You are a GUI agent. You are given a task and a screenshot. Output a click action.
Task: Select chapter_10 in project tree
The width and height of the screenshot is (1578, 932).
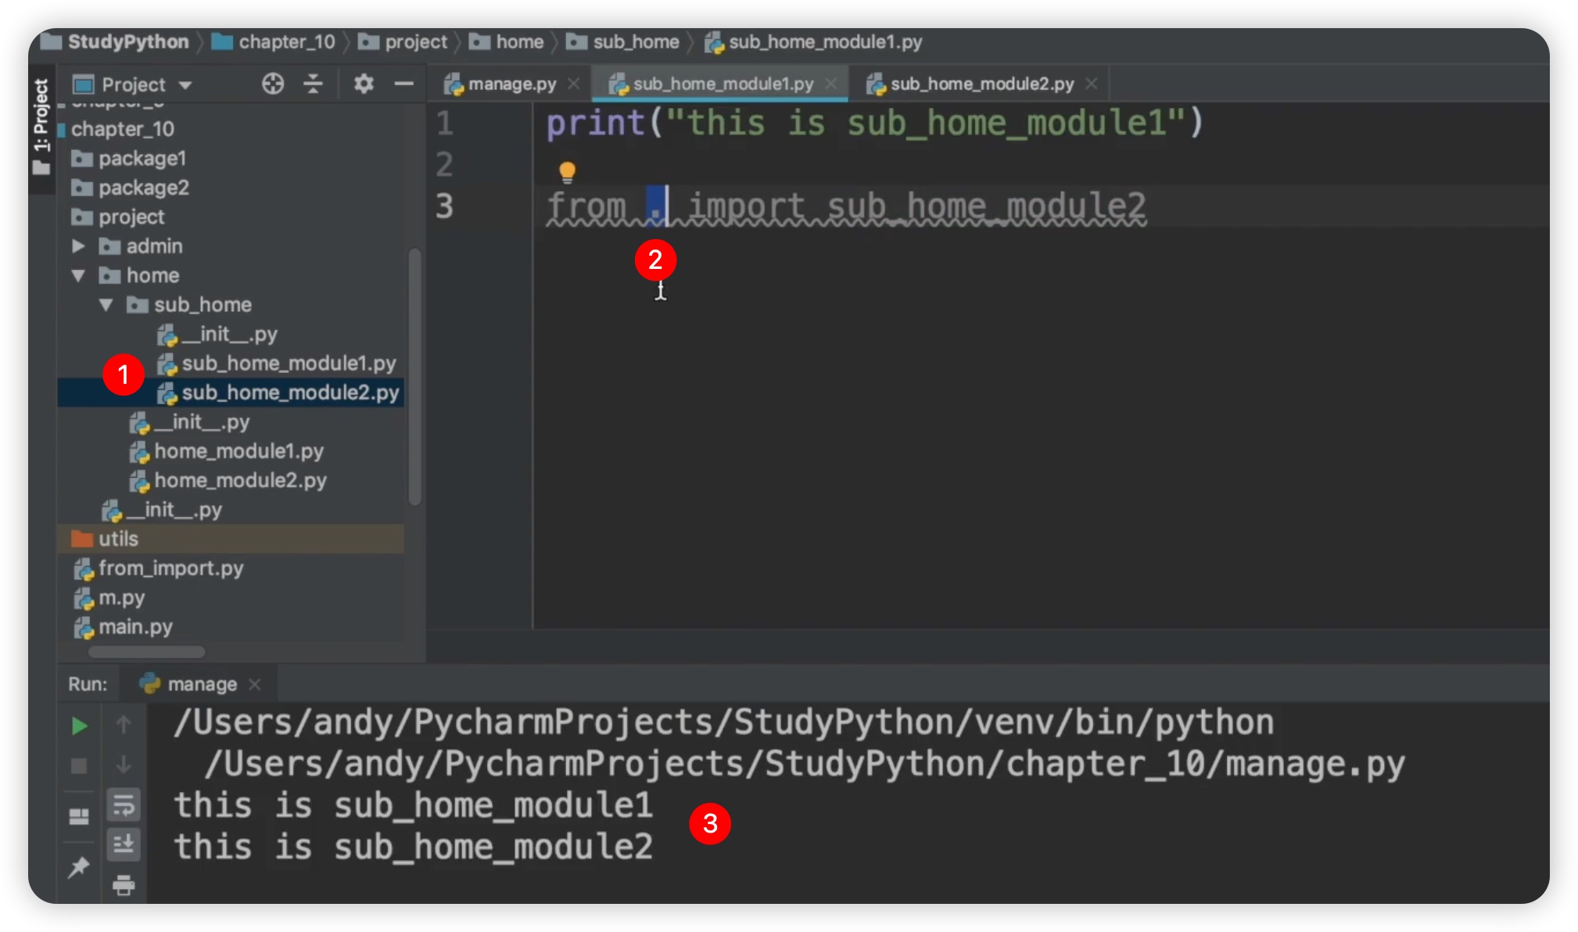coord(123,129)
